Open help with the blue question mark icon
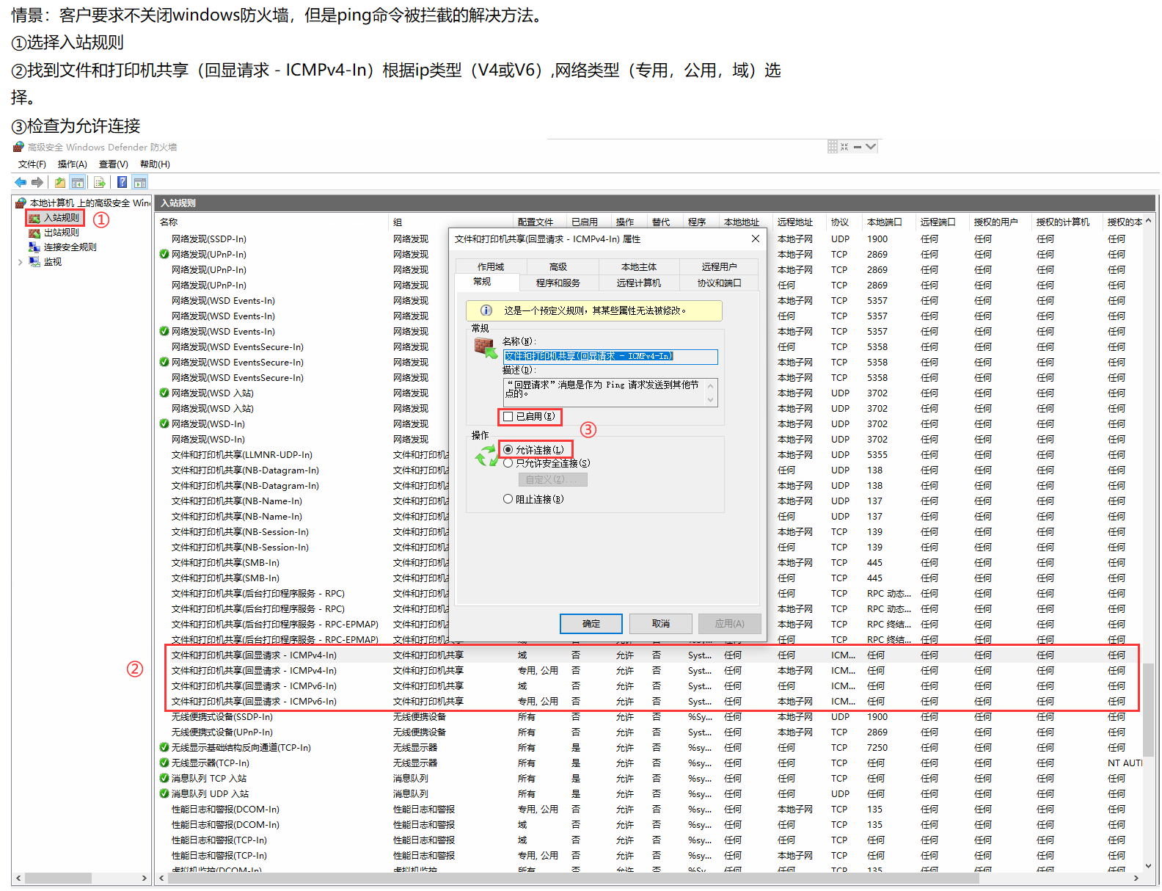Viewport: 1162px width, 891px height. coord(122,182)
